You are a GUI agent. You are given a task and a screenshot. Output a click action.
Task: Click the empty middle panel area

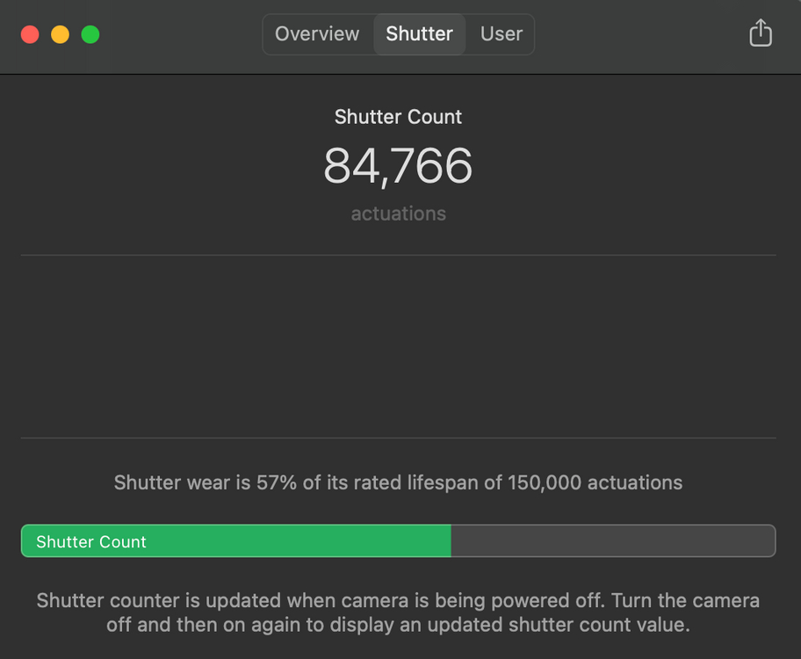click(x=398, y=347)
